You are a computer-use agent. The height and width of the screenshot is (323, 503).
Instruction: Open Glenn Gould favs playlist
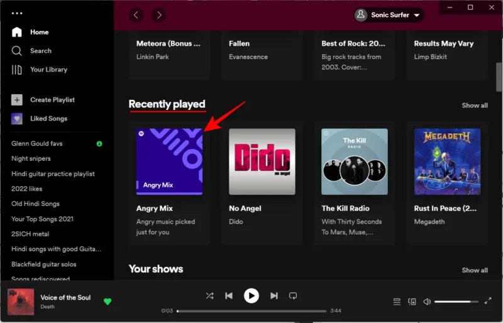[x=37, y=143]
